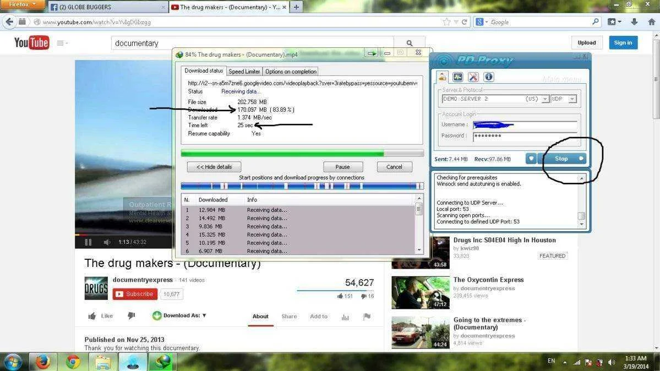Screen dimensions: 660x371
Task: Bookmark this page with the star icon
Action: tap(446, 22)
